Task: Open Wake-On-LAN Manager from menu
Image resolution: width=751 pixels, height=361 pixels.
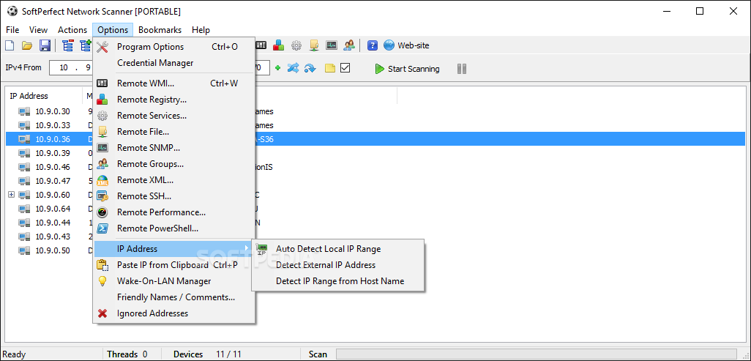Action: (173, 281)
